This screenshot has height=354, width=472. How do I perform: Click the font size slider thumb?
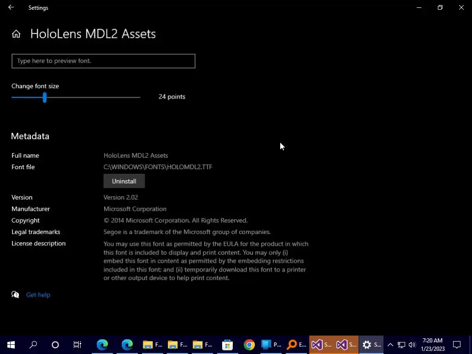pos(45,97)
